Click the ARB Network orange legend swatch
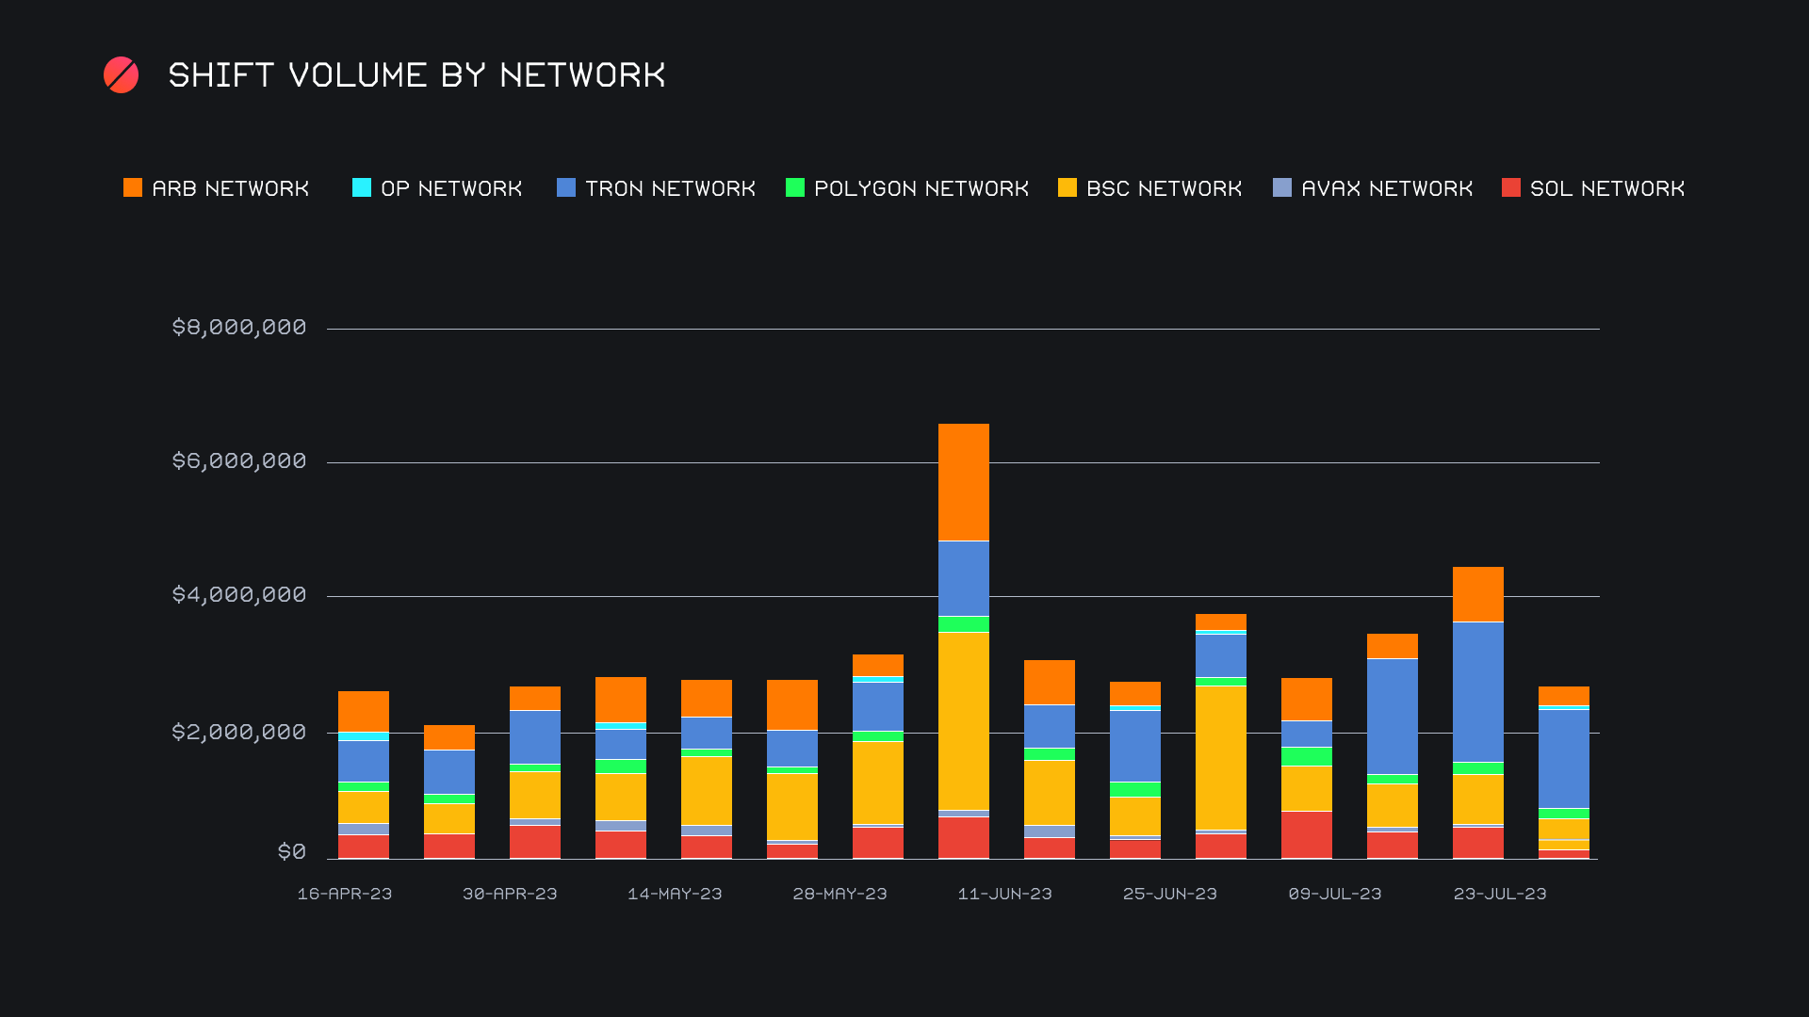Screen dimensions: 1809x1017 [x=133, y=187]
